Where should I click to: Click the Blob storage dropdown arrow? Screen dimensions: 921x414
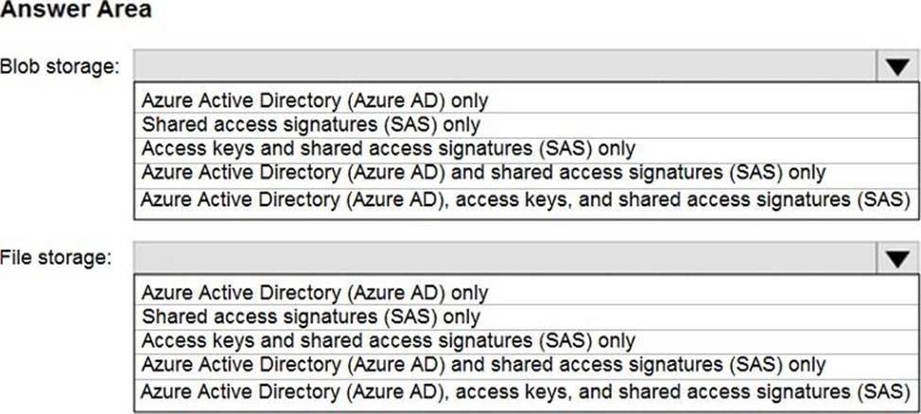895,66
